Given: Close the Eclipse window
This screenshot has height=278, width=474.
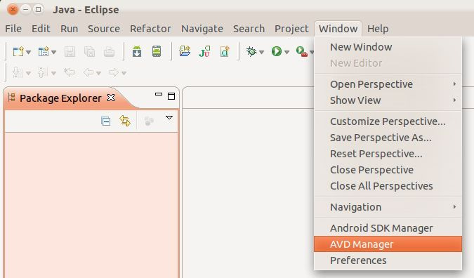Looking at the screenshot, I should coord(13,10).
